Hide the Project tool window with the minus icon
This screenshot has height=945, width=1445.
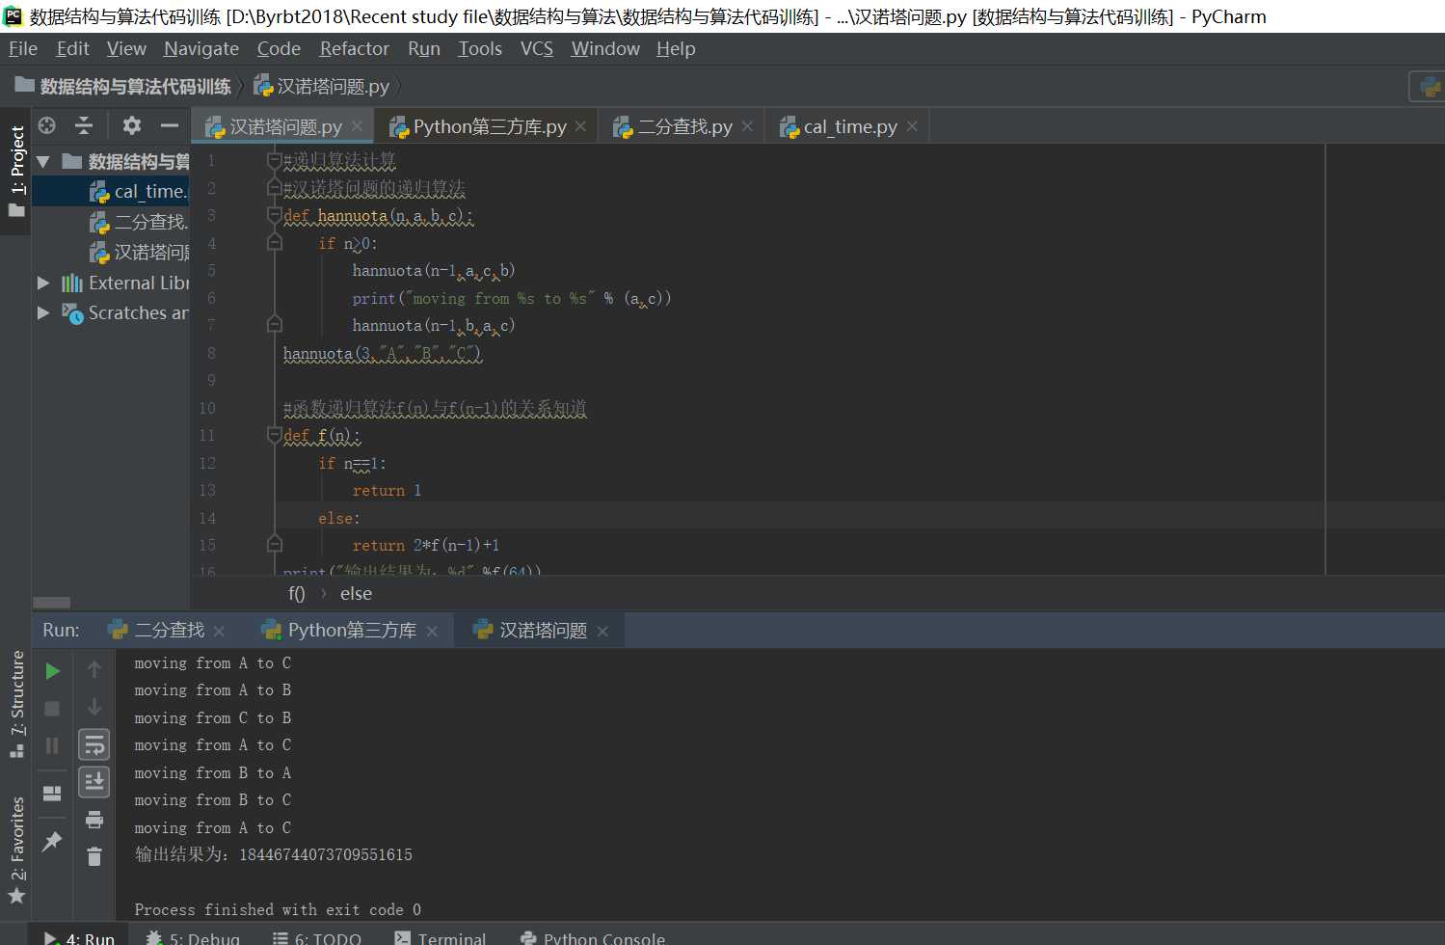click(x=170, y=125)
